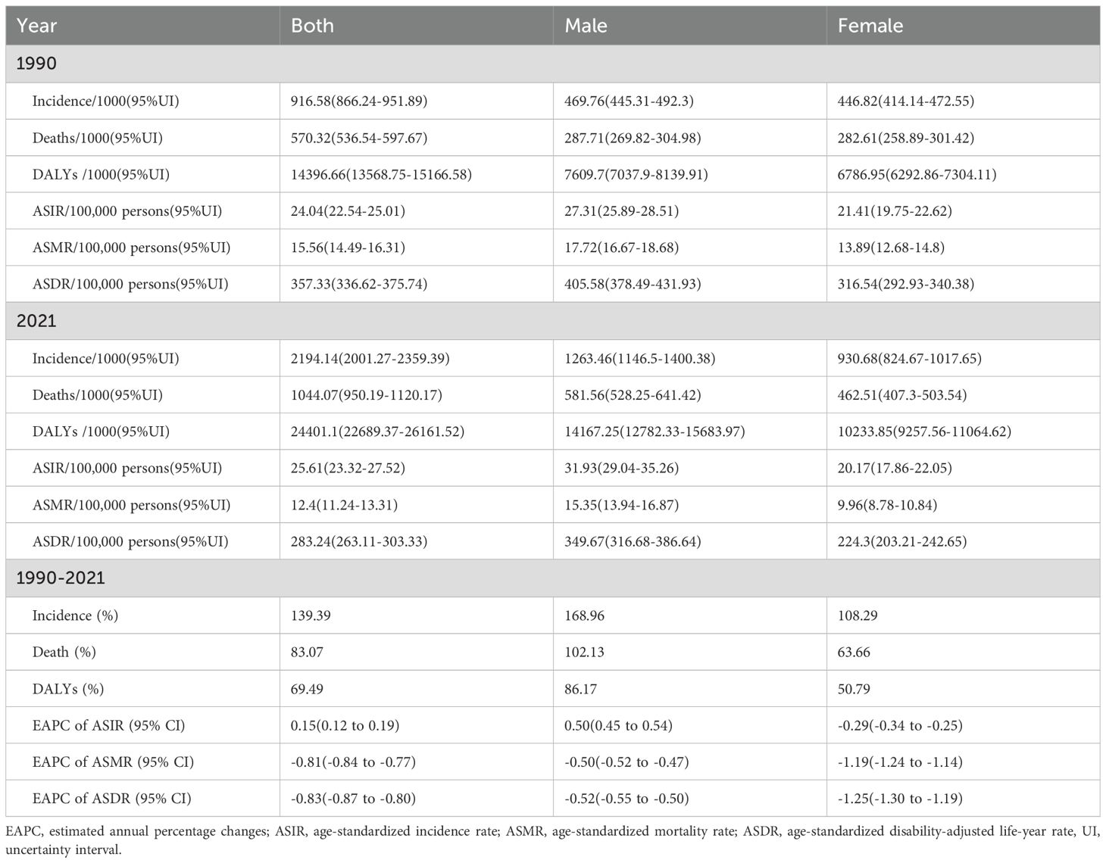Click the Both column header
Image resolution: width=1106 pixels, height=863 pixels.
pos(312,26)
